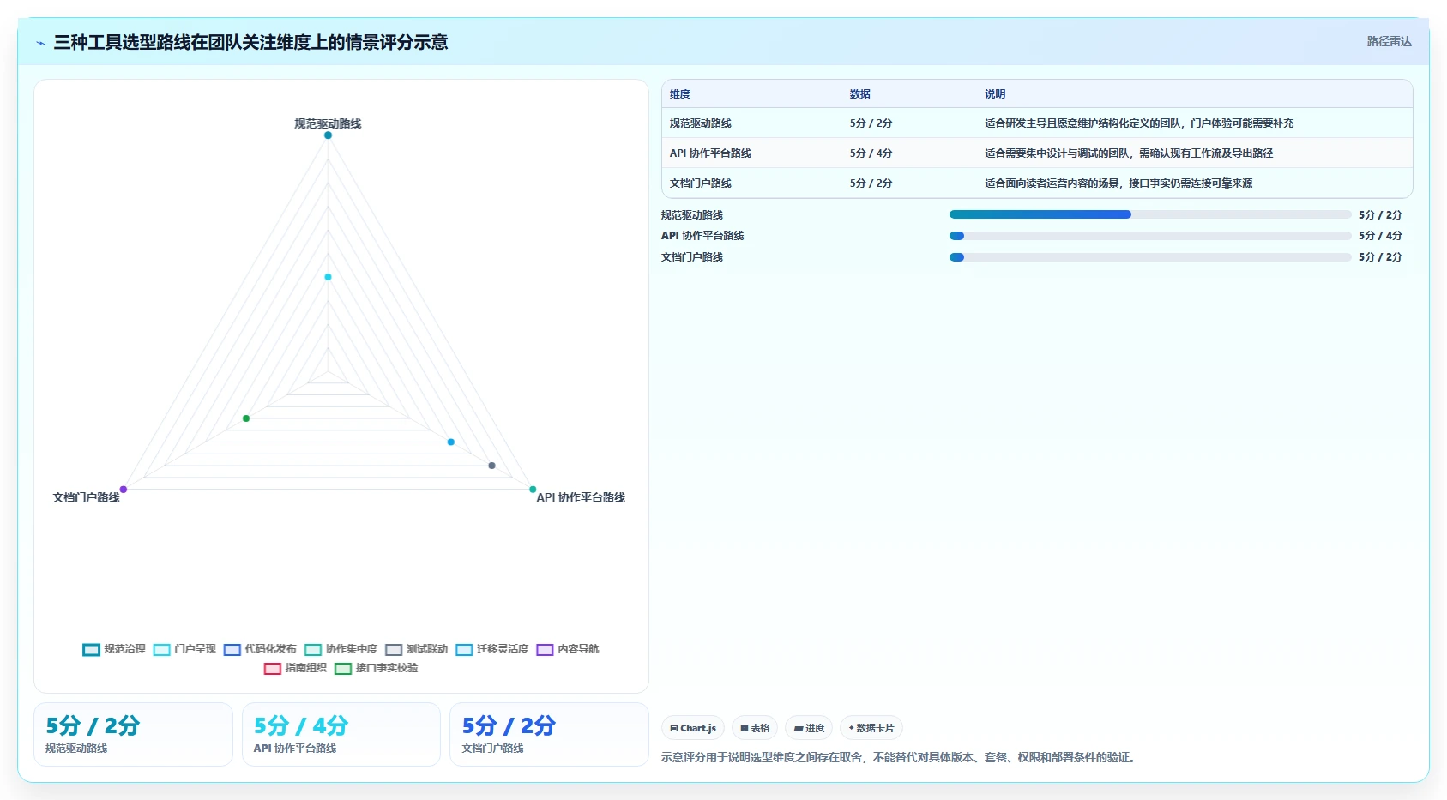Viewport: 1447px width, 800px height.
Task: Click the description for API 协作平台路线 row
Action: pos(1129,153)
